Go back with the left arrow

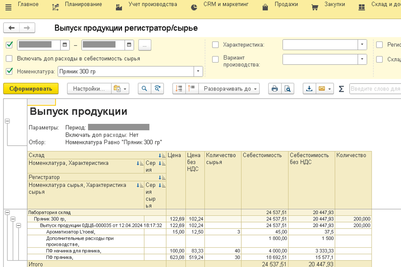(12, 28)
